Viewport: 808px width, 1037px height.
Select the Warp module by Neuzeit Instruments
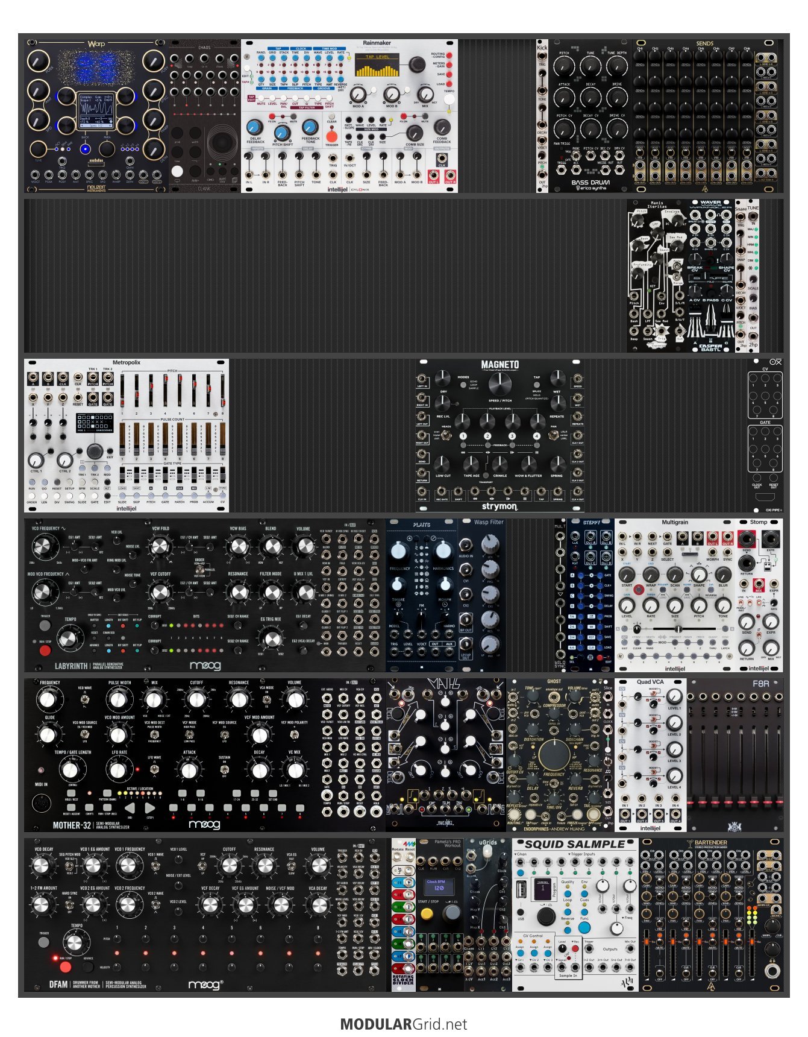pos(96,116)
